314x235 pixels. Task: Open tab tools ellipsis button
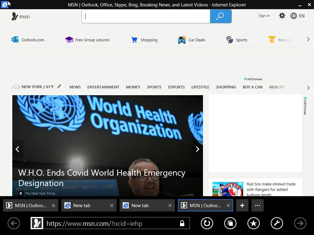click(x=258, y=205)
